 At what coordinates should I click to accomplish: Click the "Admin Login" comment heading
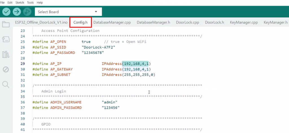[x=53, y=91]
